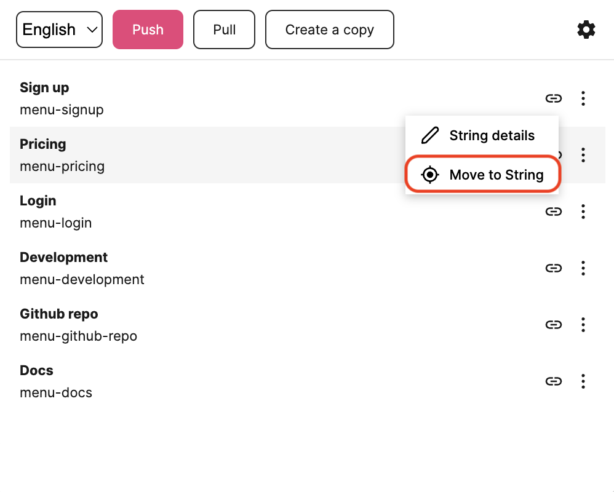Click link icon for Development string

554,268
